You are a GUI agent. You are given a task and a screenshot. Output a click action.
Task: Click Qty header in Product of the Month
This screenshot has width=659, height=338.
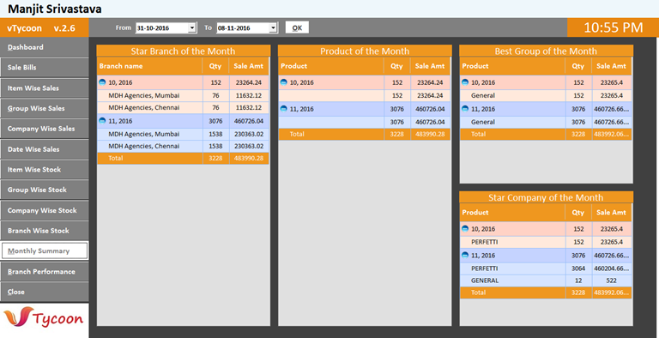(396, 66)
